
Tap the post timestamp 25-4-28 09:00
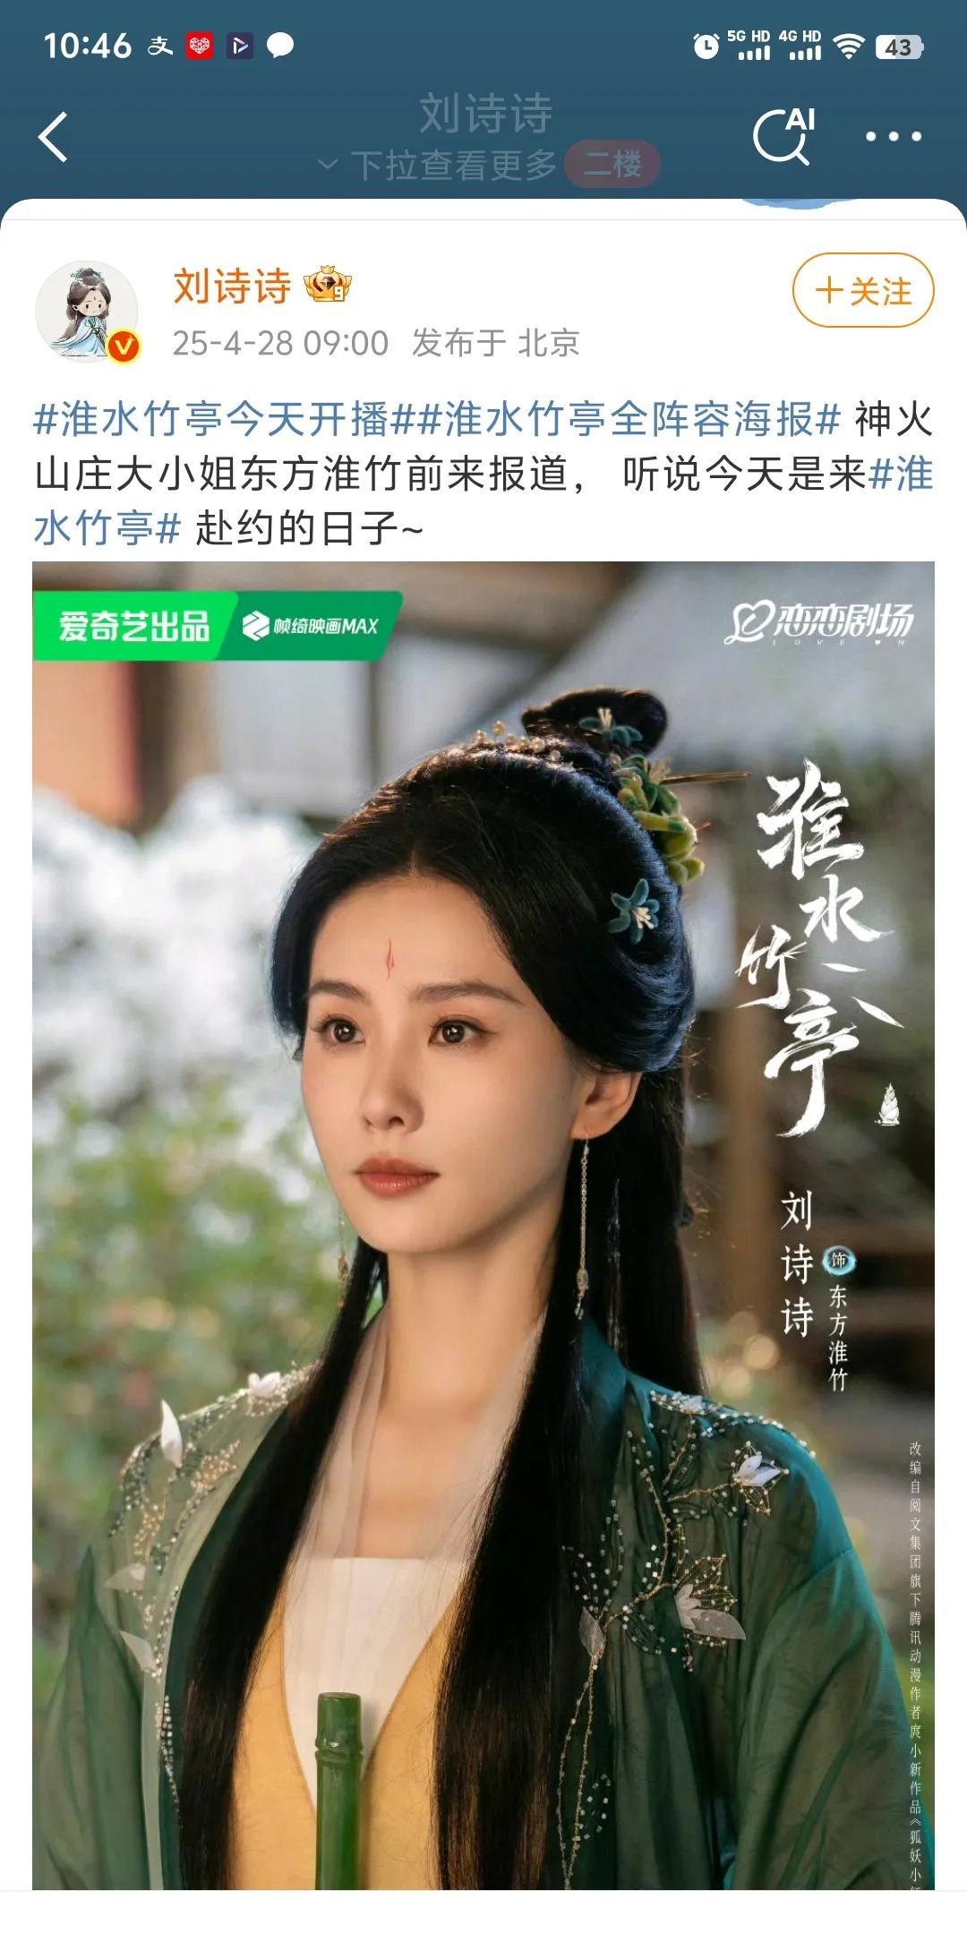280,343
